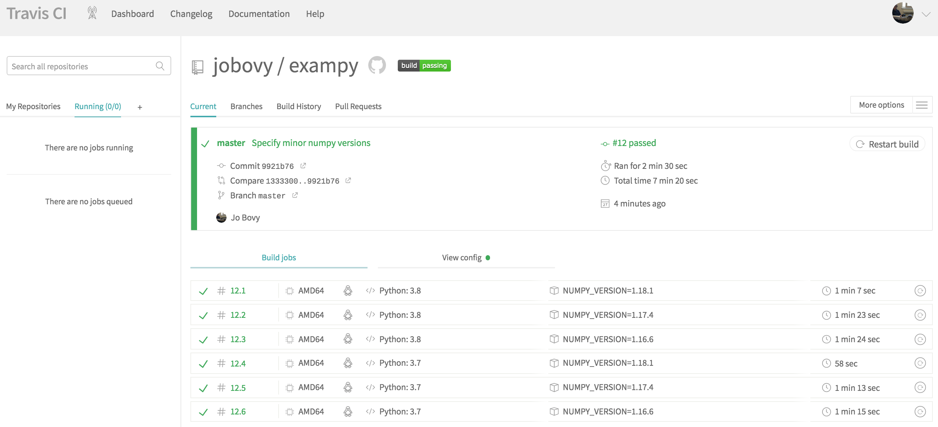The height and width of the screenshot is (427, 938).
Task: Click the Running (0/0) toggle filter
Action: (97, 107)
